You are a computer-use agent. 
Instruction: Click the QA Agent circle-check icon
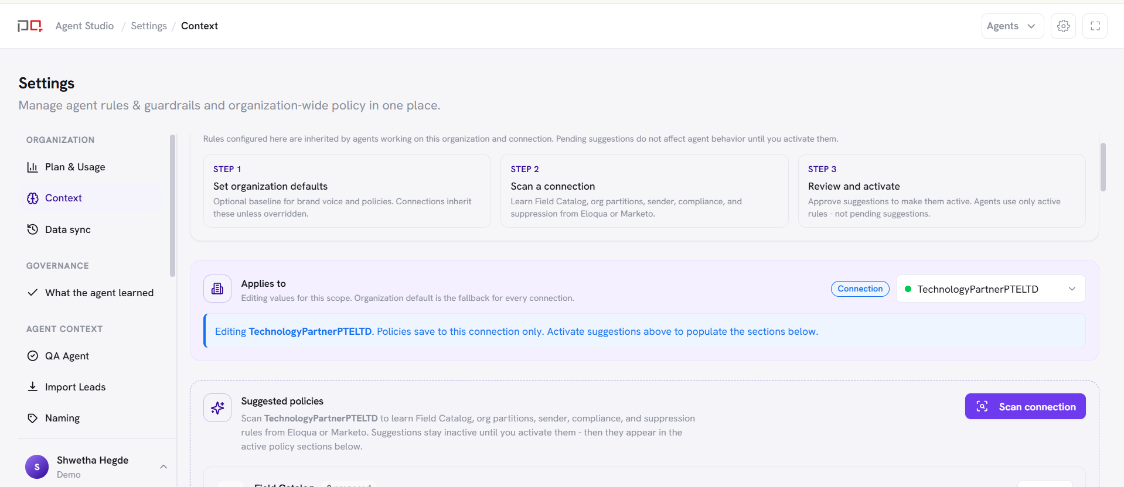(x=33, y=356)
